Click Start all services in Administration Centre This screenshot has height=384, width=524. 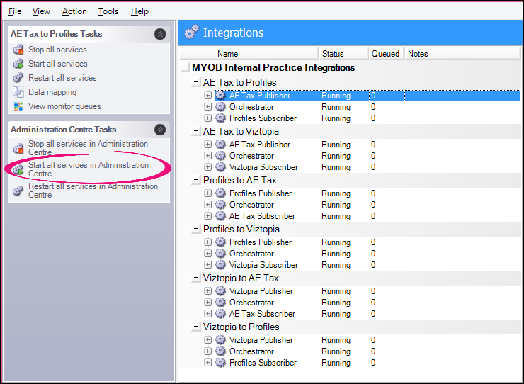(88, 169)
